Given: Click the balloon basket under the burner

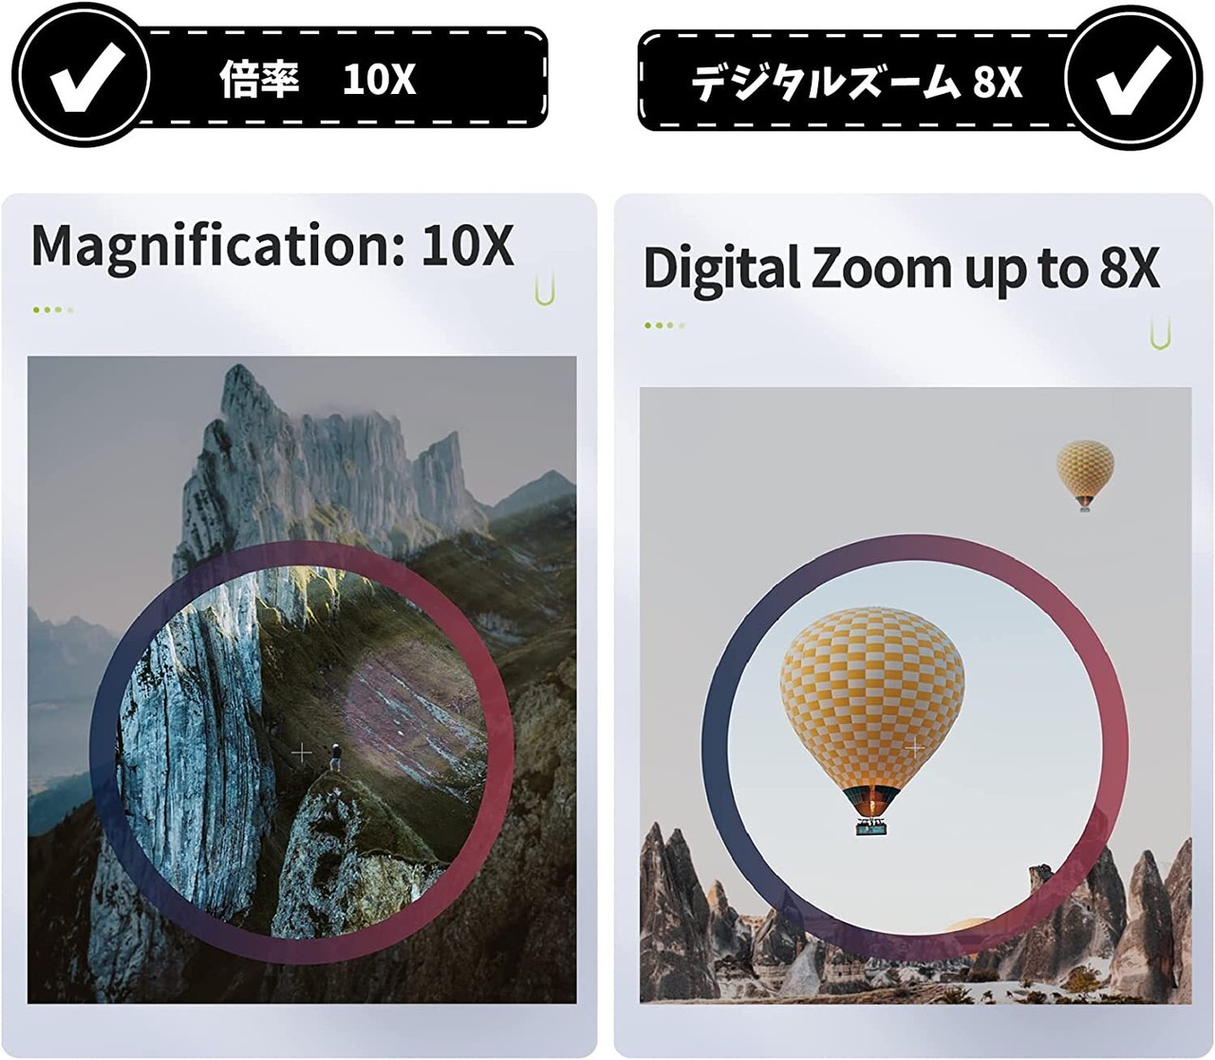Looking at the screenshot, I should (872, 828).
